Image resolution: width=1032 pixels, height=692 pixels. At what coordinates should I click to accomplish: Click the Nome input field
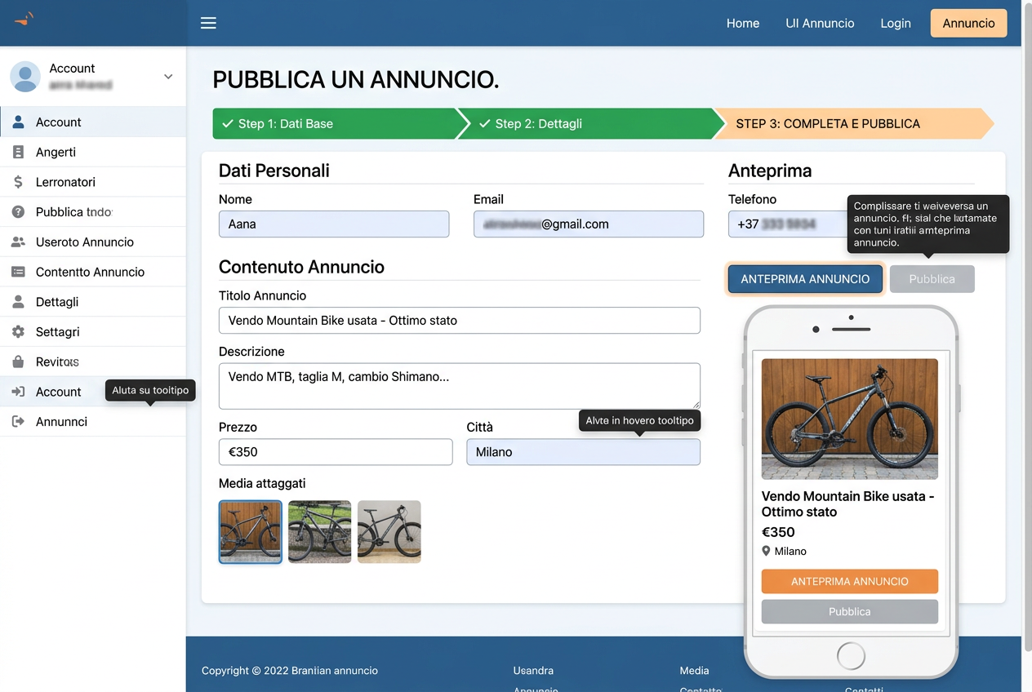pos(334,224)
